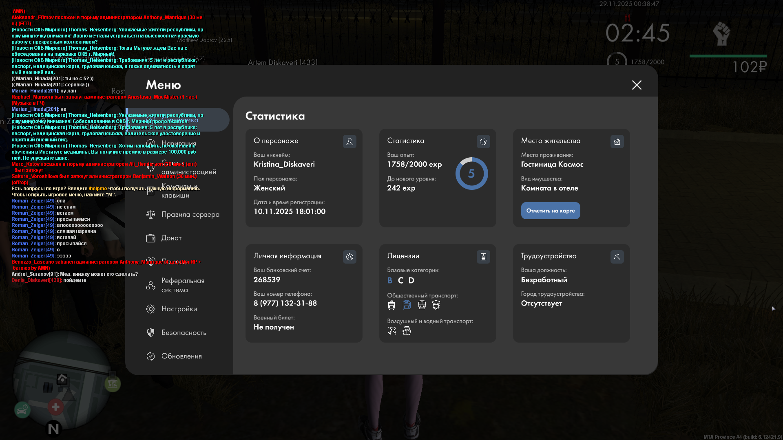Click the level 5 circular progress indicator

pos(471,174)
